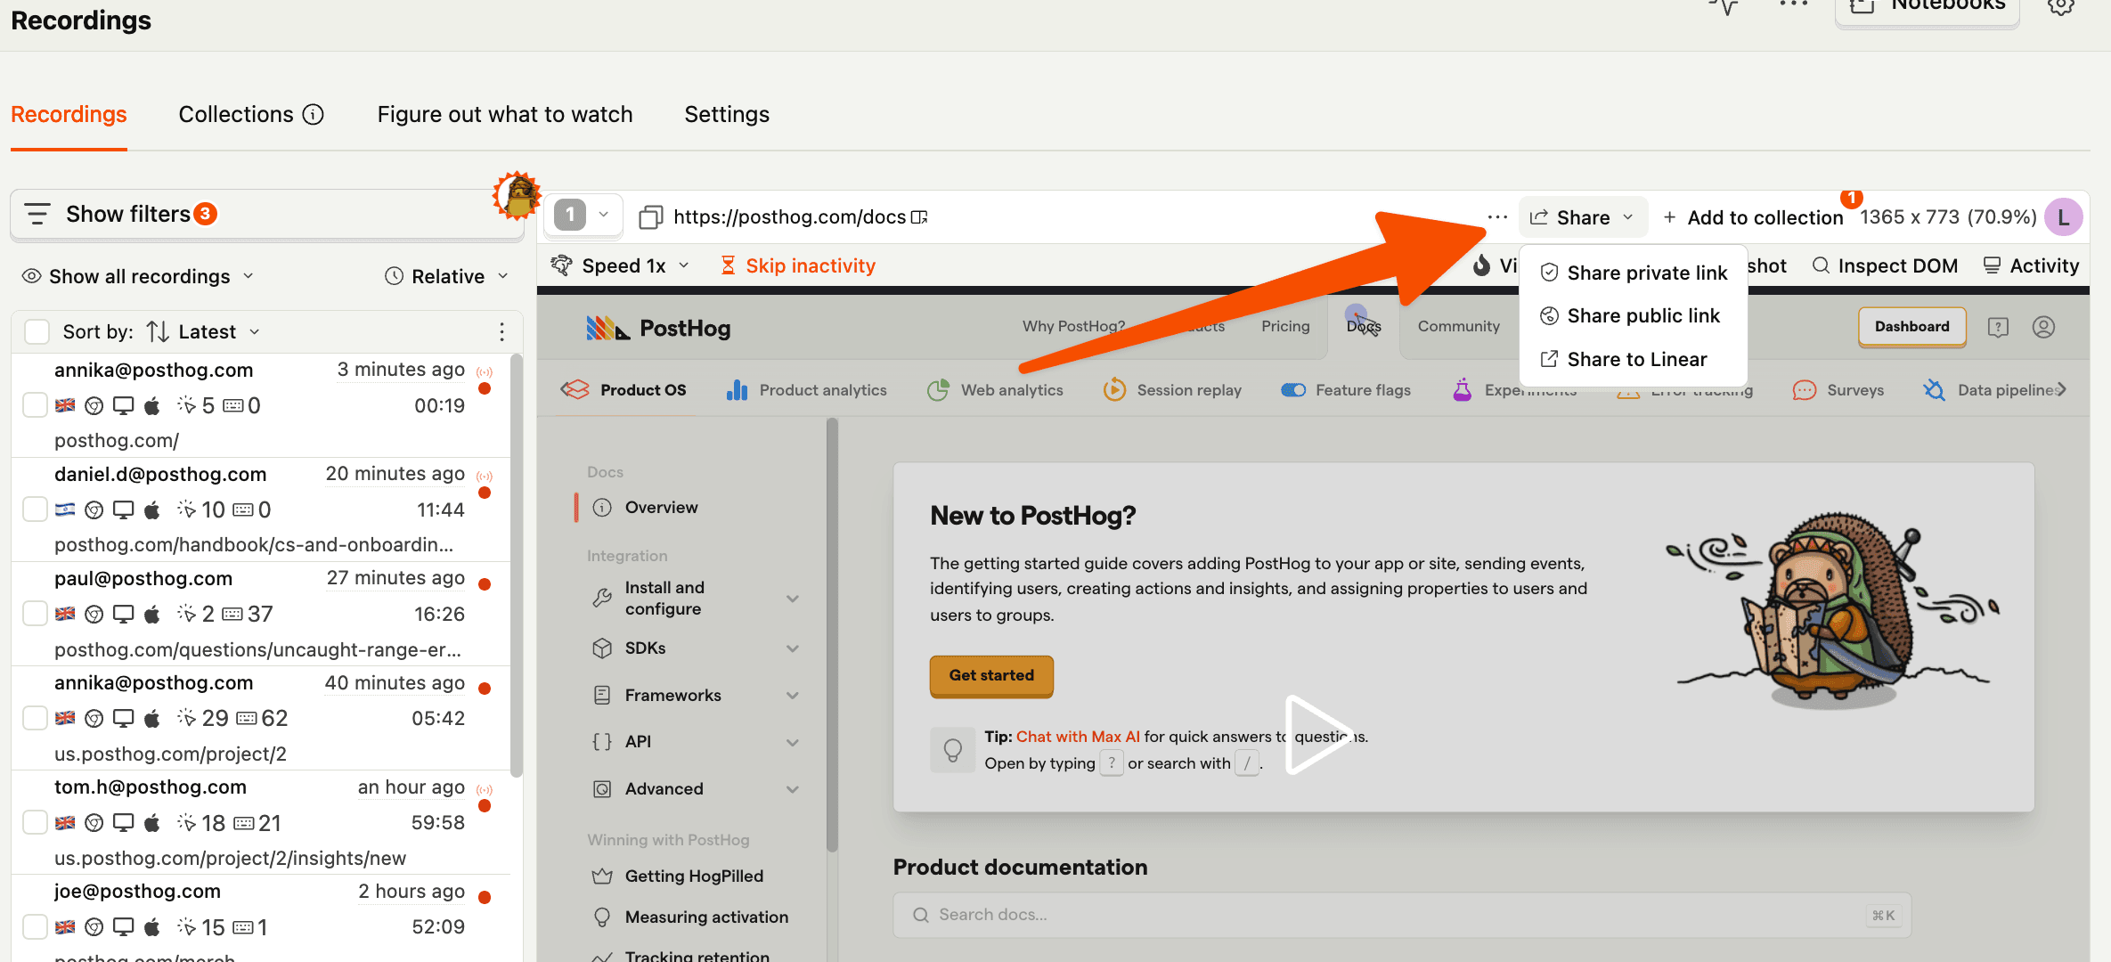Choose Share to Linear

pos(1634,359)
